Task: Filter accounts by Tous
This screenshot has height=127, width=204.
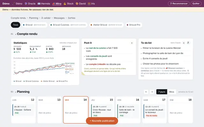Action: [16, 25]
